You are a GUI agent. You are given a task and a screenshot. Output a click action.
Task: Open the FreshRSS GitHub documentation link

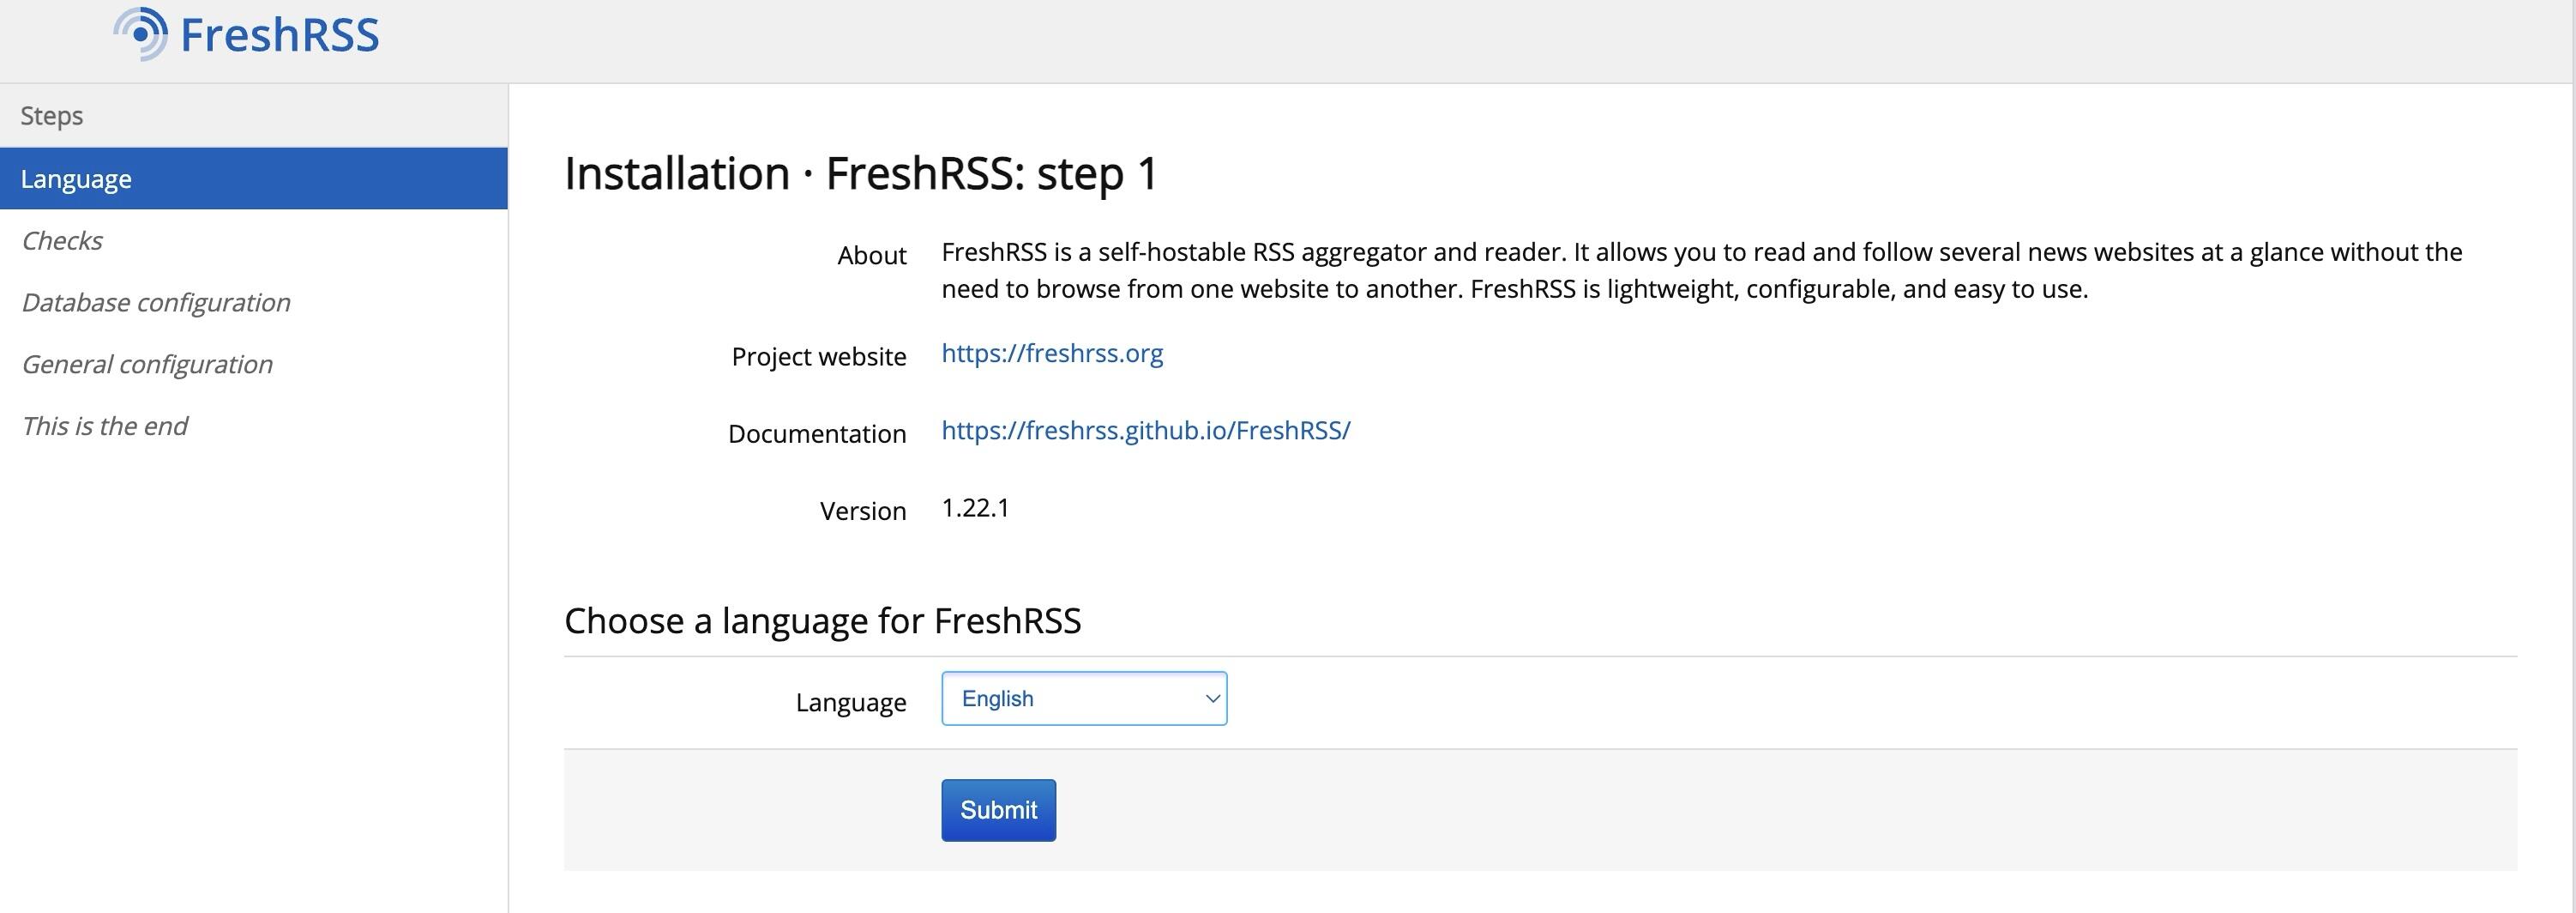1146,431
